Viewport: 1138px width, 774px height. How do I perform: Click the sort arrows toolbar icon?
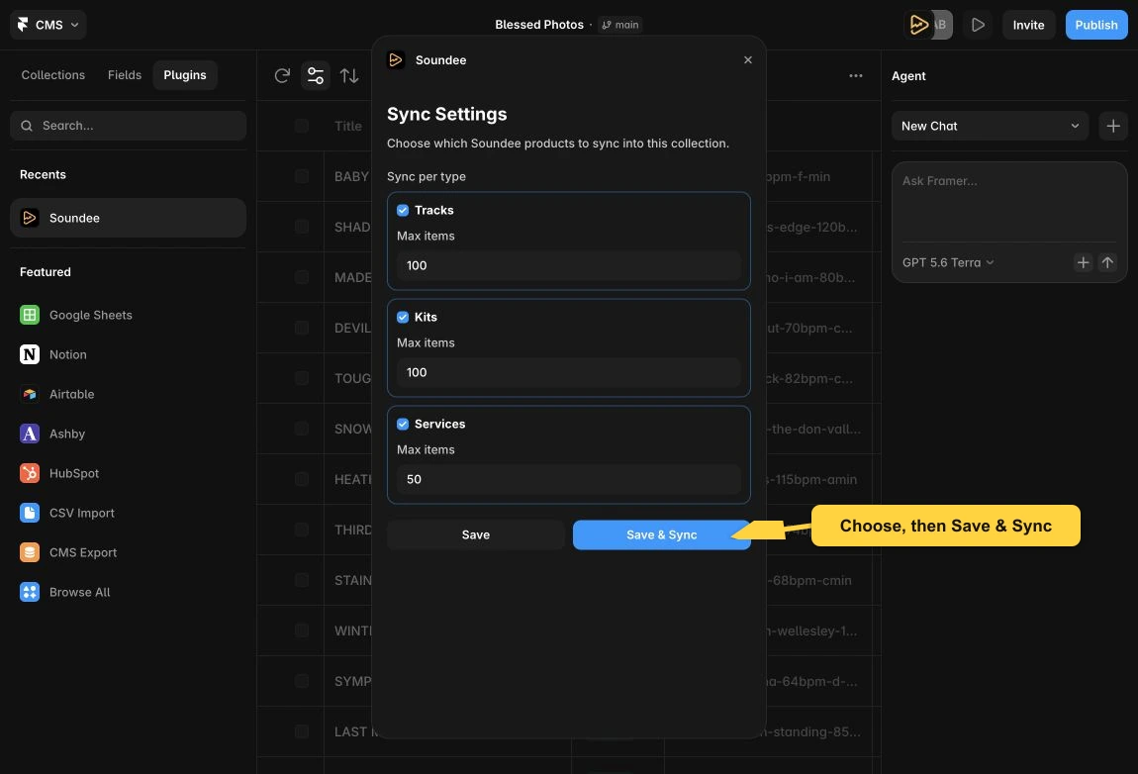349,75
